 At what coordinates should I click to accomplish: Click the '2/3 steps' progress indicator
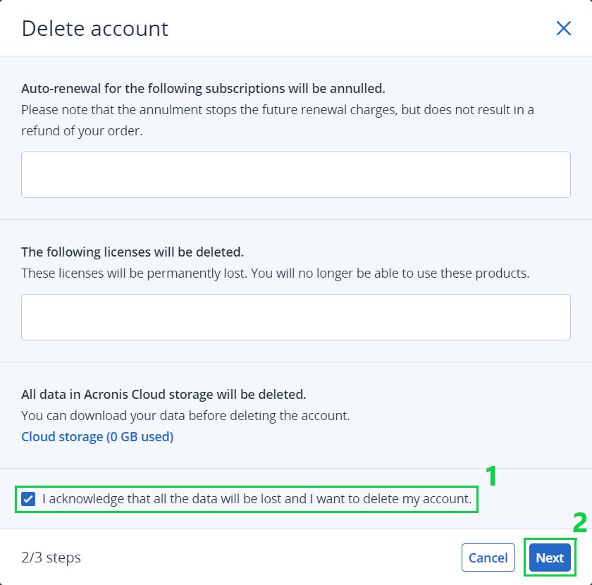(x=51, y=558)
